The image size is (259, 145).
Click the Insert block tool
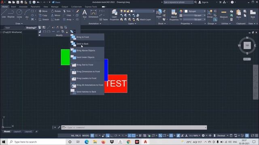point(159,14)
